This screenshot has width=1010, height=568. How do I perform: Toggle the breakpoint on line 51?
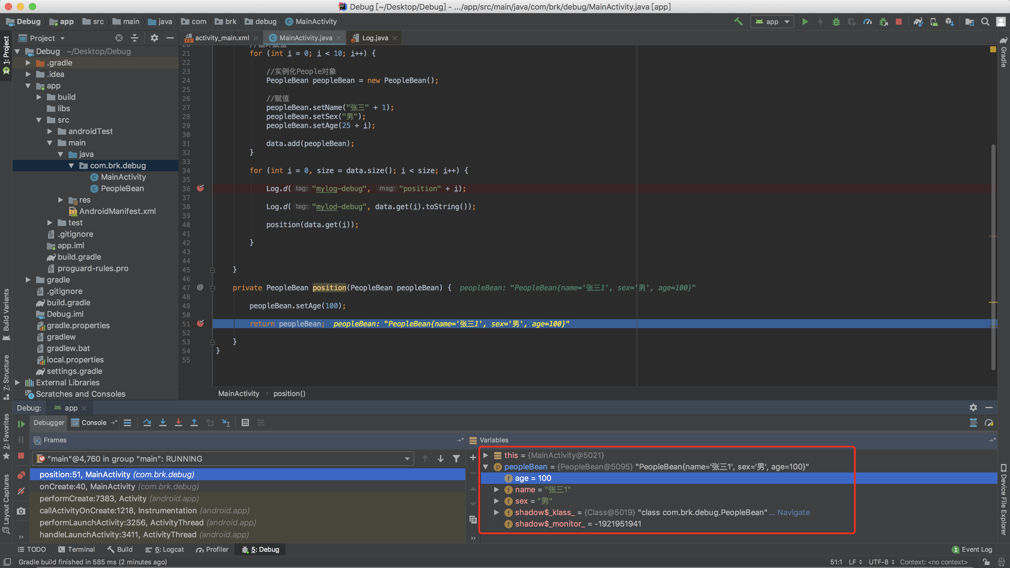point(200,323)
